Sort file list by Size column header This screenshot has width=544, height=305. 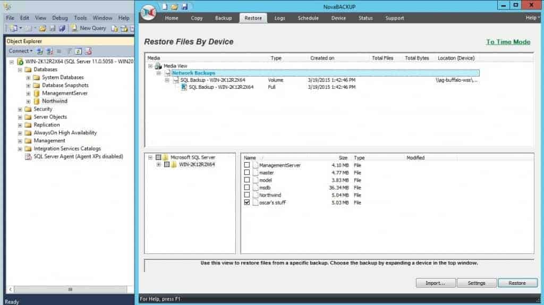click(x=343, y=158)
